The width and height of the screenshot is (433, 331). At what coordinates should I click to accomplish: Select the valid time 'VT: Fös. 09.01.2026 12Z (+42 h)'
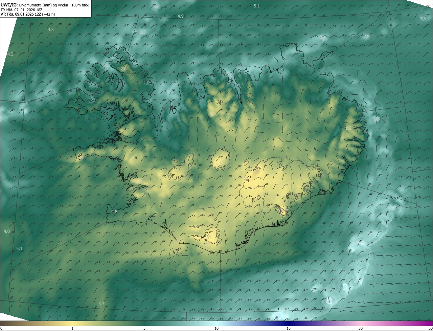28,14
